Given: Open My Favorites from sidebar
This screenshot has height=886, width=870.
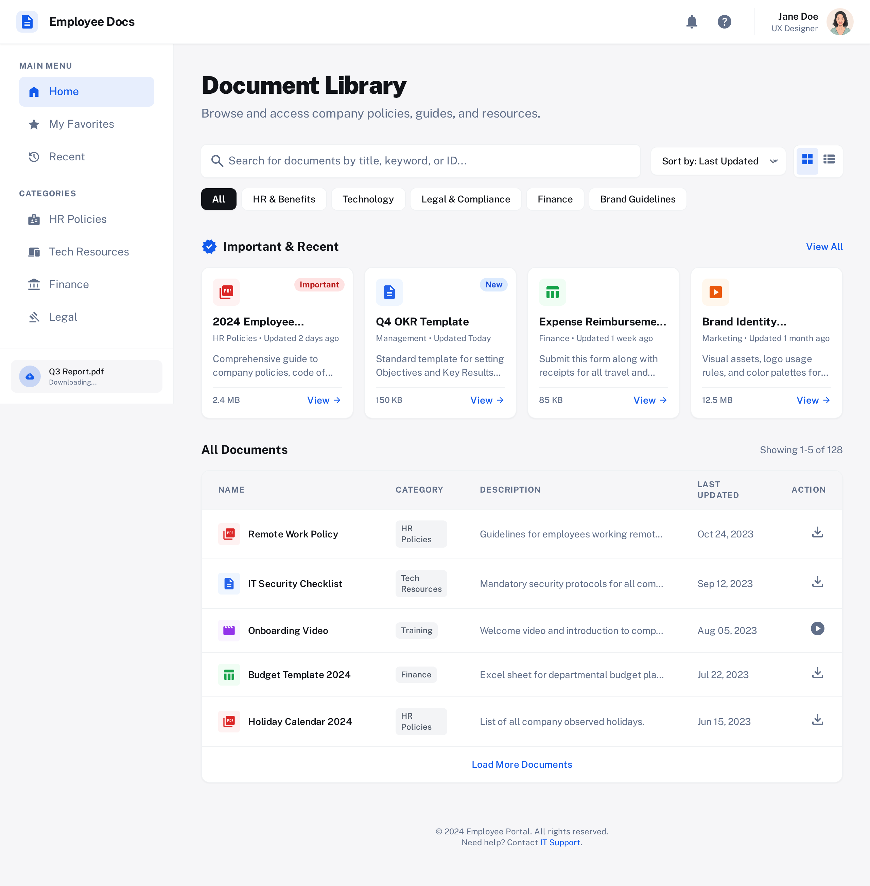Looking at the screenshot, I should (86, 124).
